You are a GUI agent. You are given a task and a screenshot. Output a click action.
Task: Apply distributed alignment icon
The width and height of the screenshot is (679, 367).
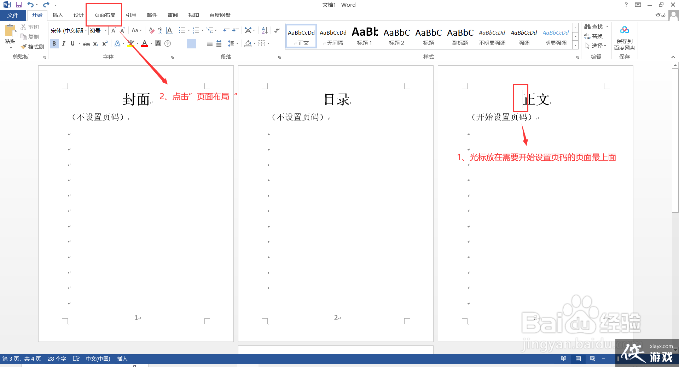(219, 43)
